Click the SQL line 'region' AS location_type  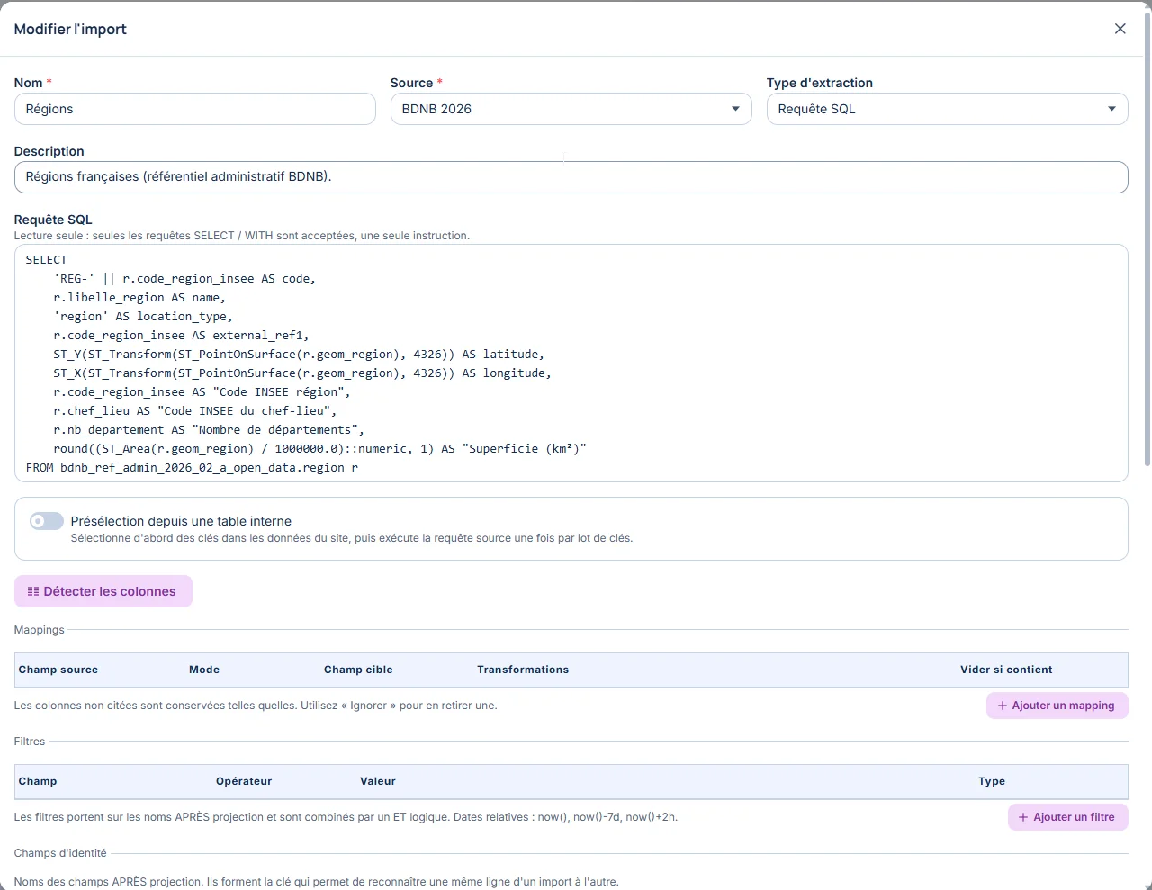[143, 317]
